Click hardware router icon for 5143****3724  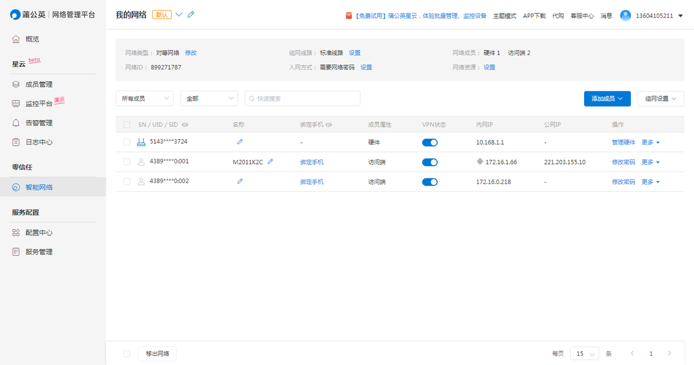click(x=141, y=141)
